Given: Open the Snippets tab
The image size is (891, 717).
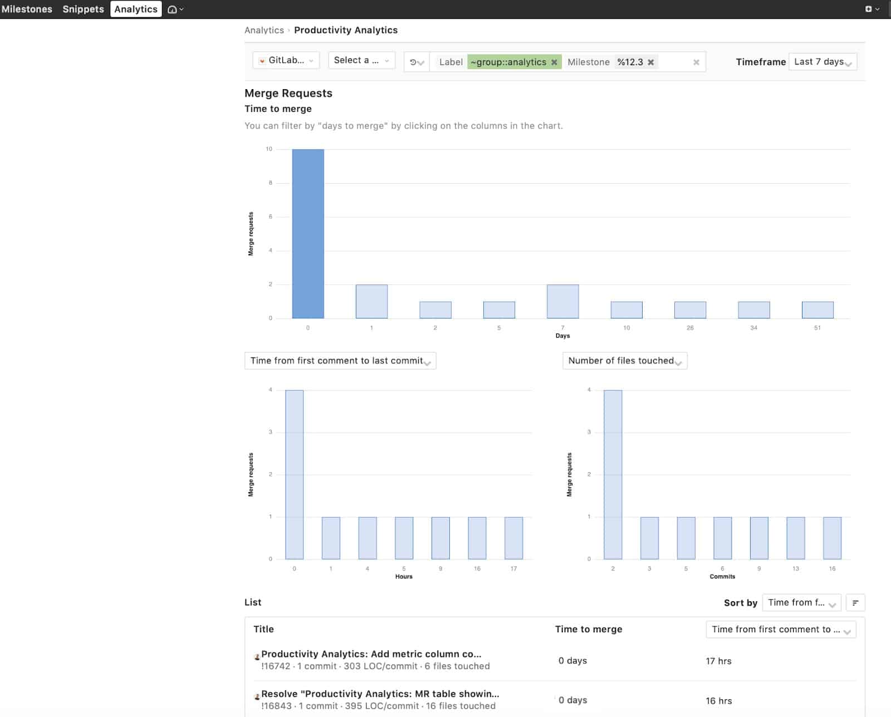Looking at the screenshot, I should tap(82, 8).
